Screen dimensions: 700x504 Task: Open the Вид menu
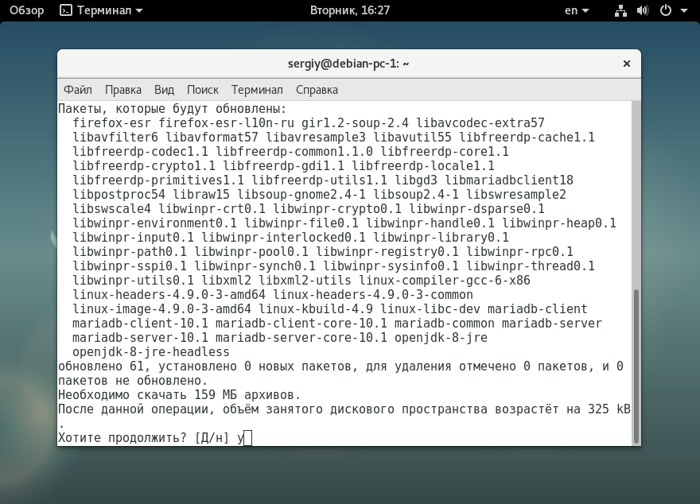[165, 90]
